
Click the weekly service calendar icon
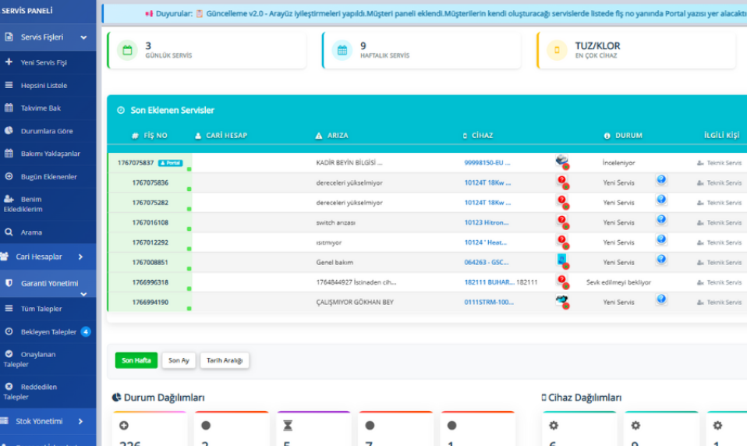pos(342,51)
